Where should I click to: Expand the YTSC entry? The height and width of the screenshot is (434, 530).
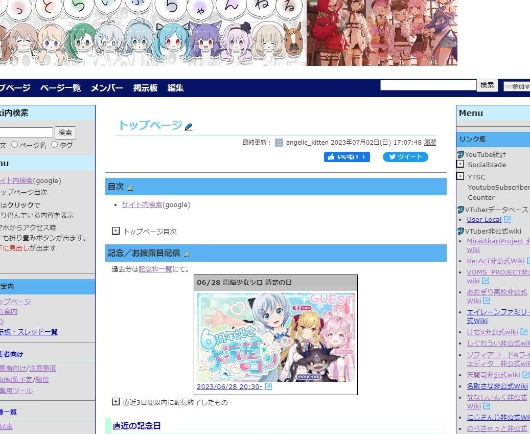tap(460, 176)
